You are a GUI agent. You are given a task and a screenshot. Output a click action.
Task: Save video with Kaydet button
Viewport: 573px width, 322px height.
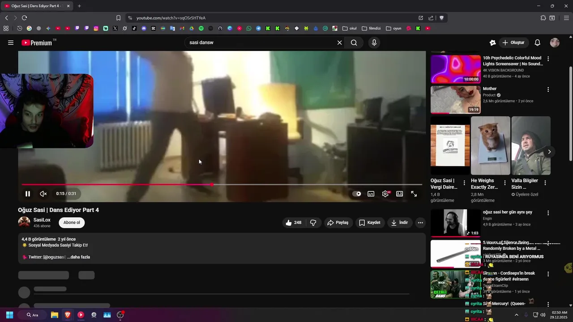pyautogui.click(x=369, y=223)
